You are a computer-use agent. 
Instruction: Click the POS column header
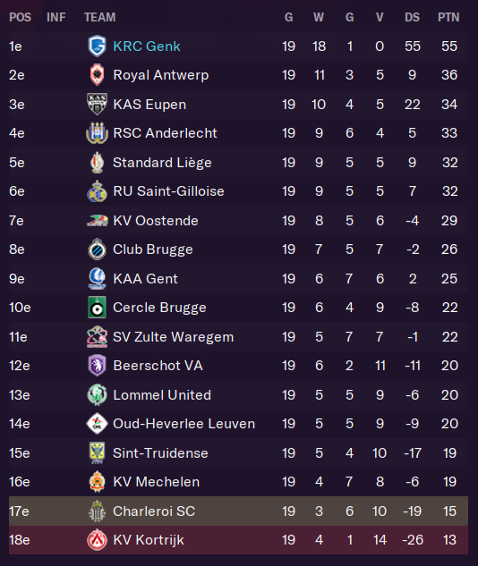click(21, 17)
